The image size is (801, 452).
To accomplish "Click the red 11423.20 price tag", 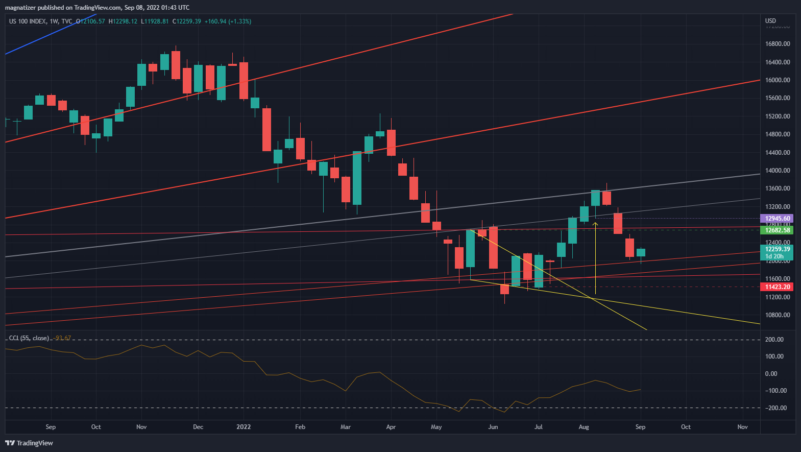I will tap(778, 287).
